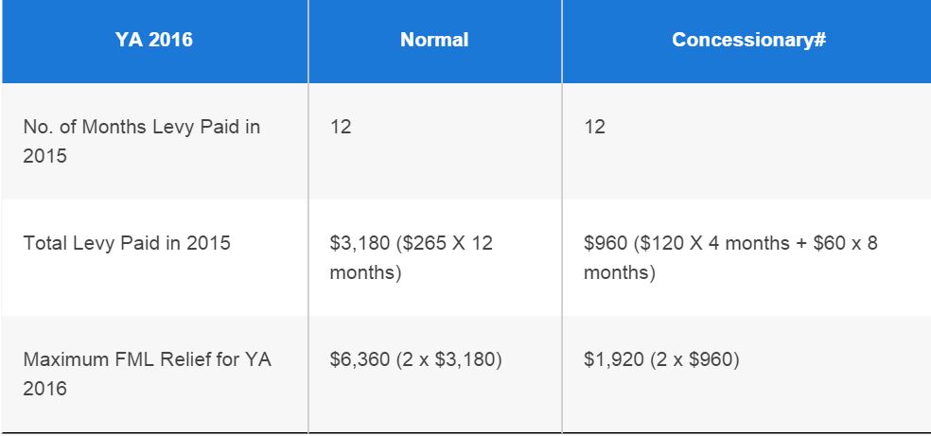Select the 'Total Levy Paid in 2015' label
This screenshot has height=436, width=931.
tap(127, 243)
